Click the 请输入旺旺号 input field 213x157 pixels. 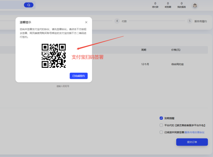click(63, 86)
